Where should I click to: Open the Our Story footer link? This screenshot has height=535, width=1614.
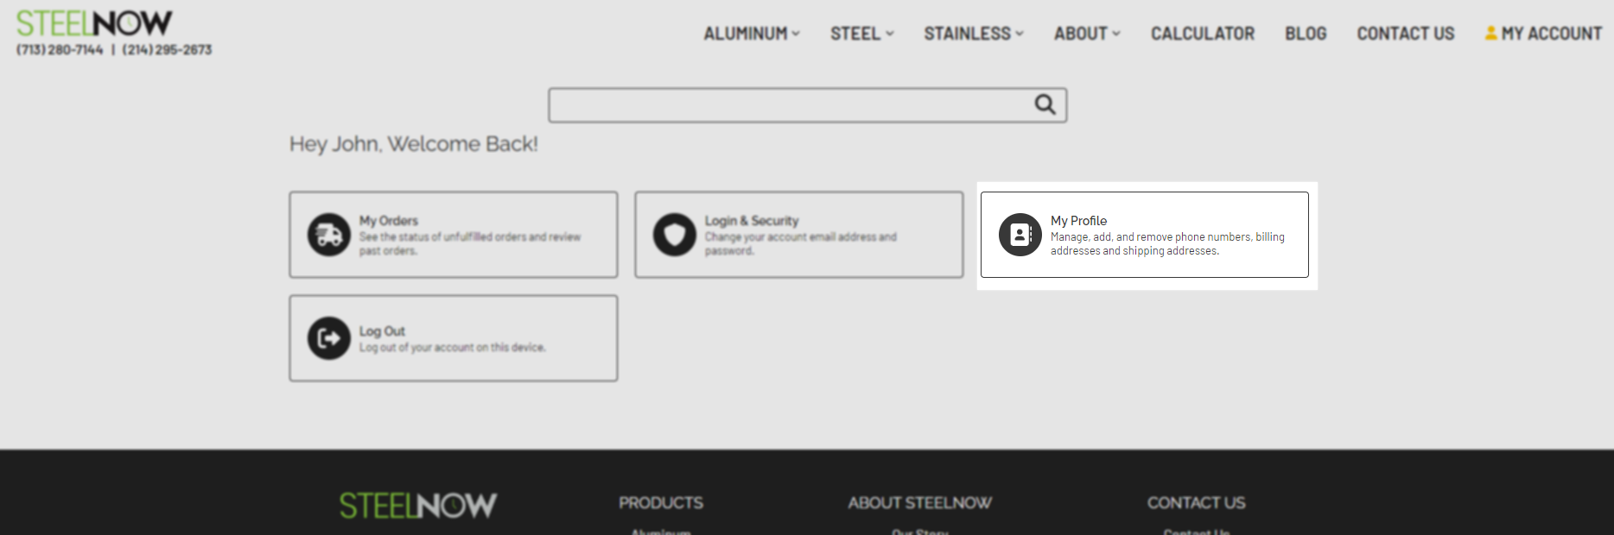pos(919,532)
